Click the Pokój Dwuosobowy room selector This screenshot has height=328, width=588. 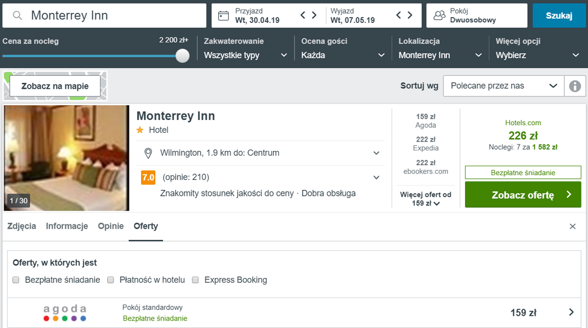pos(477,15)
